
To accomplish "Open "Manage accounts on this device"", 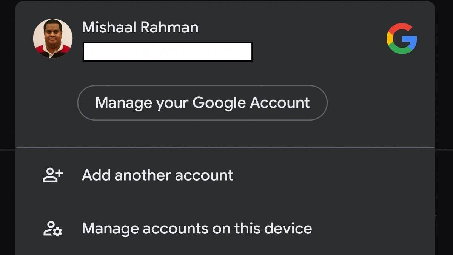I will pyautogui.click(x=197, y=229).
